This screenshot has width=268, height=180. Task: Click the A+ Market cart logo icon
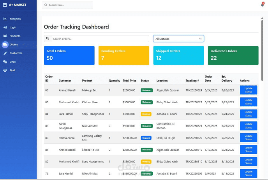pos(5,5)
